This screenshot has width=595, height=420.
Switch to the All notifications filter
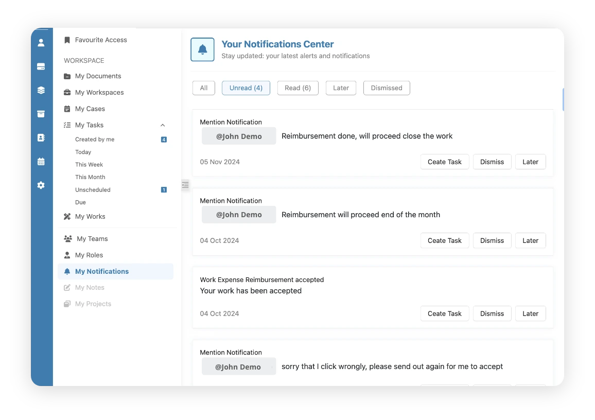tap(203, 87)
